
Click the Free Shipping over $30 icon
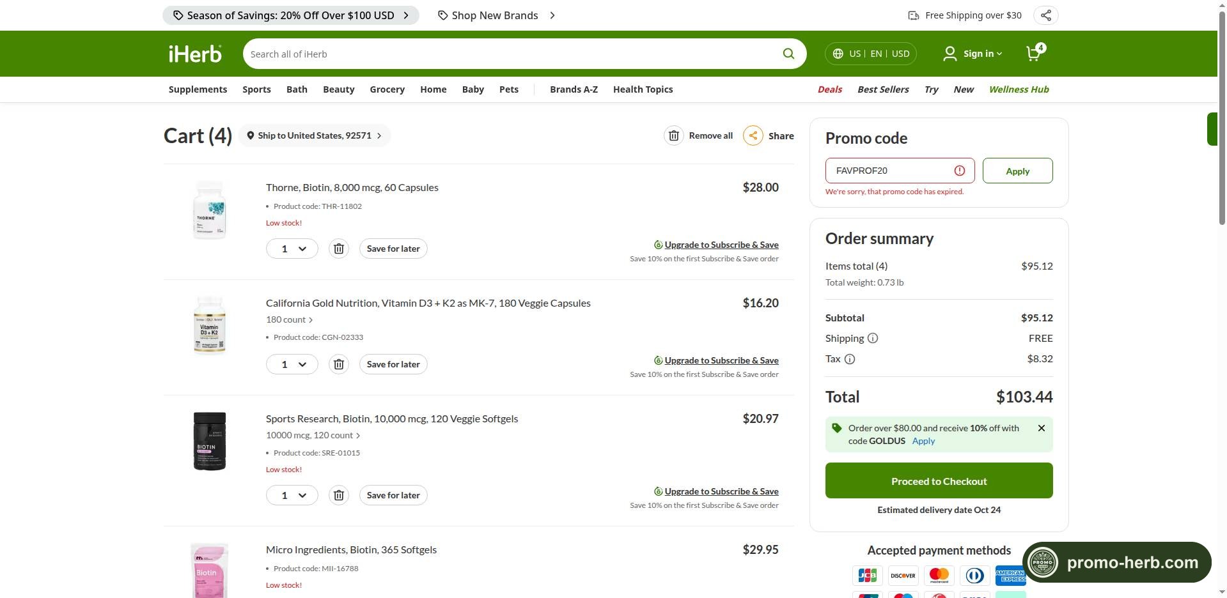914,15
